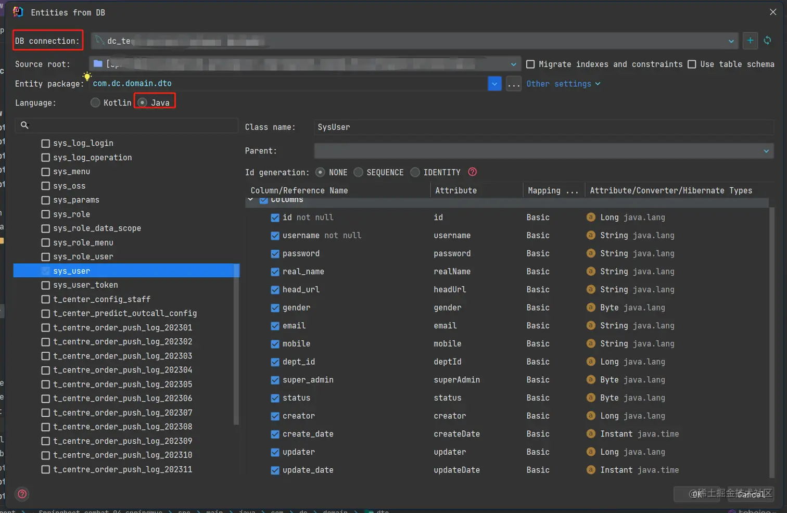Click the Basic mapping cell for email
Screen dimensions: 787x513
point(538,326)
